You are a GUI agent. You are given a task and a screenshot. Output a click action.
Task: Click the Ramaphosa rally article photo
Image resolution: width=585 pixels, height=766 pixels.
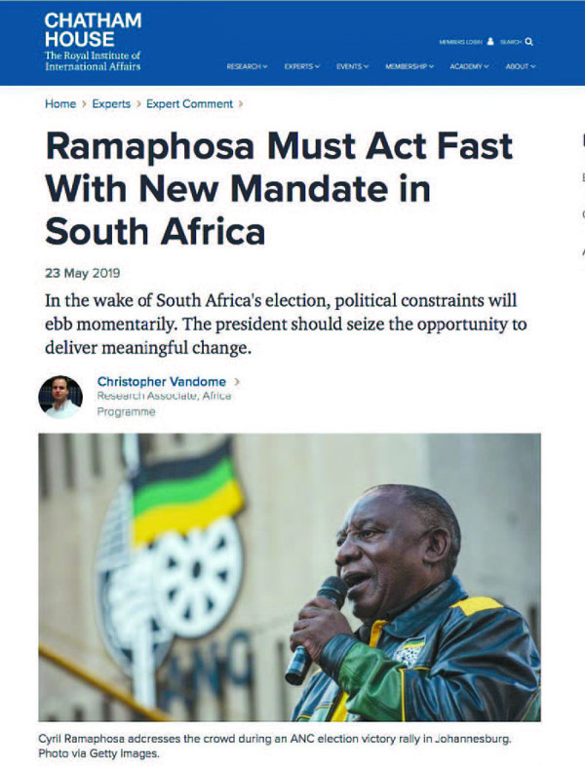click(290, 578)
